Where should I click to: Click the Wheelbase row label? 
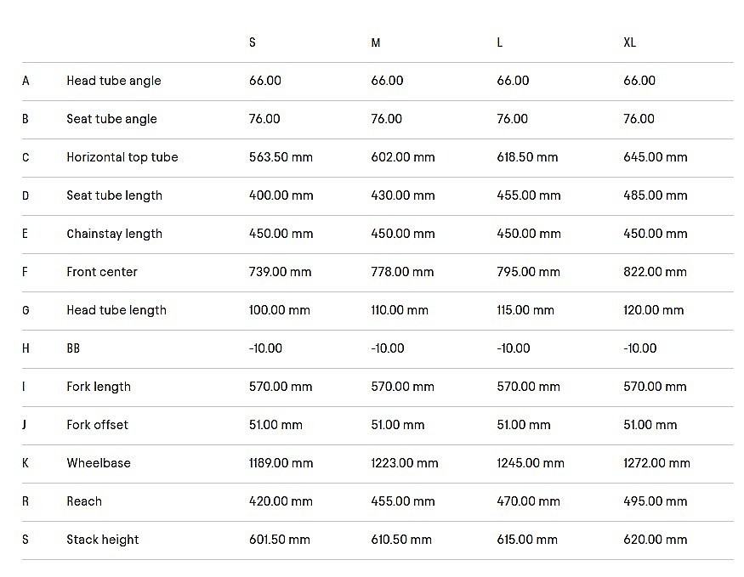click(99, 463)
